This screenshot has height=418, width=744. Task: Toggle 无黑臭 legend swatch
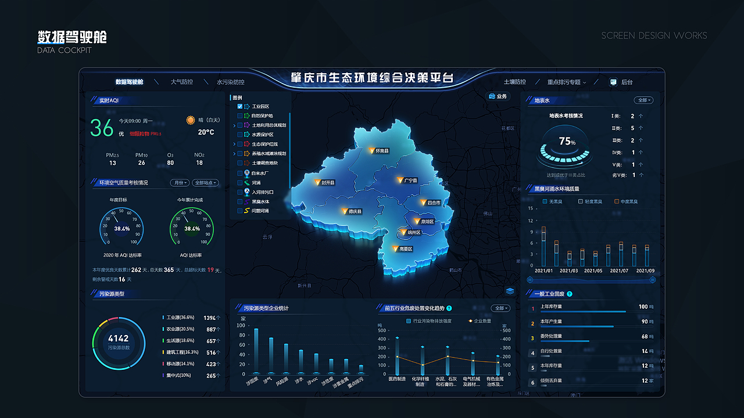coord(545,201)
